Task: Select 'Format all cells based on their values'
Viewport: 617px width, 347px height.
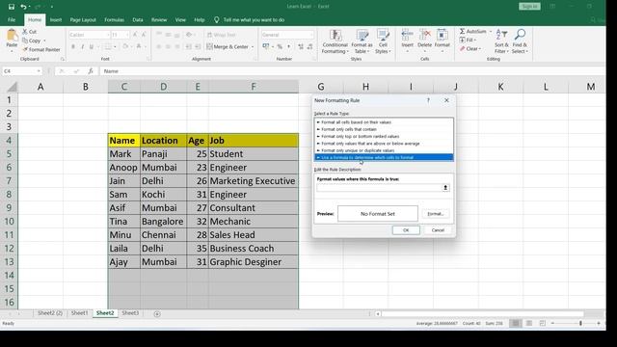Action: click(x=384, y=122)
